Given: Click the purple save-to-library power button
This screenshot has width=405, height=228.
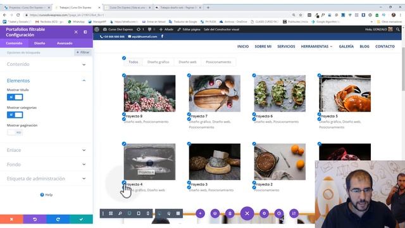Looking at the screenshot, I should point(215,213).
